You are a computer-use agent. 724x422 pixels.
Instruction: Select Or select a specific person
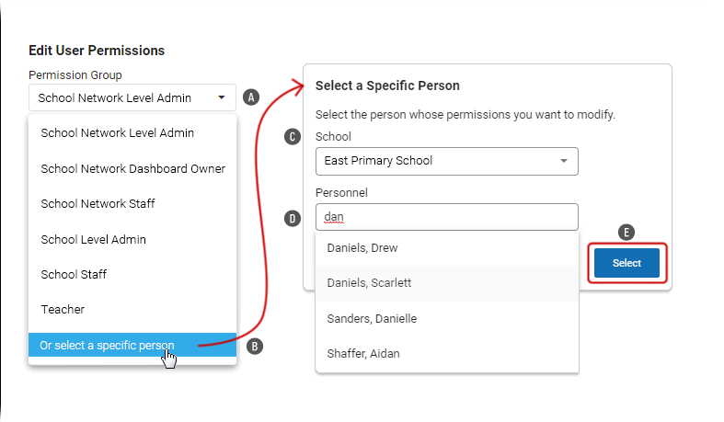[132, 345]
